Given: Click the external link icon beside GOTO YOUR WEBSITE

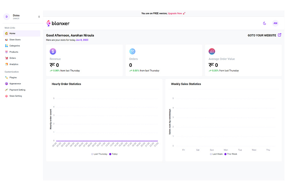Looking at the screenshot, I should 280,35.
